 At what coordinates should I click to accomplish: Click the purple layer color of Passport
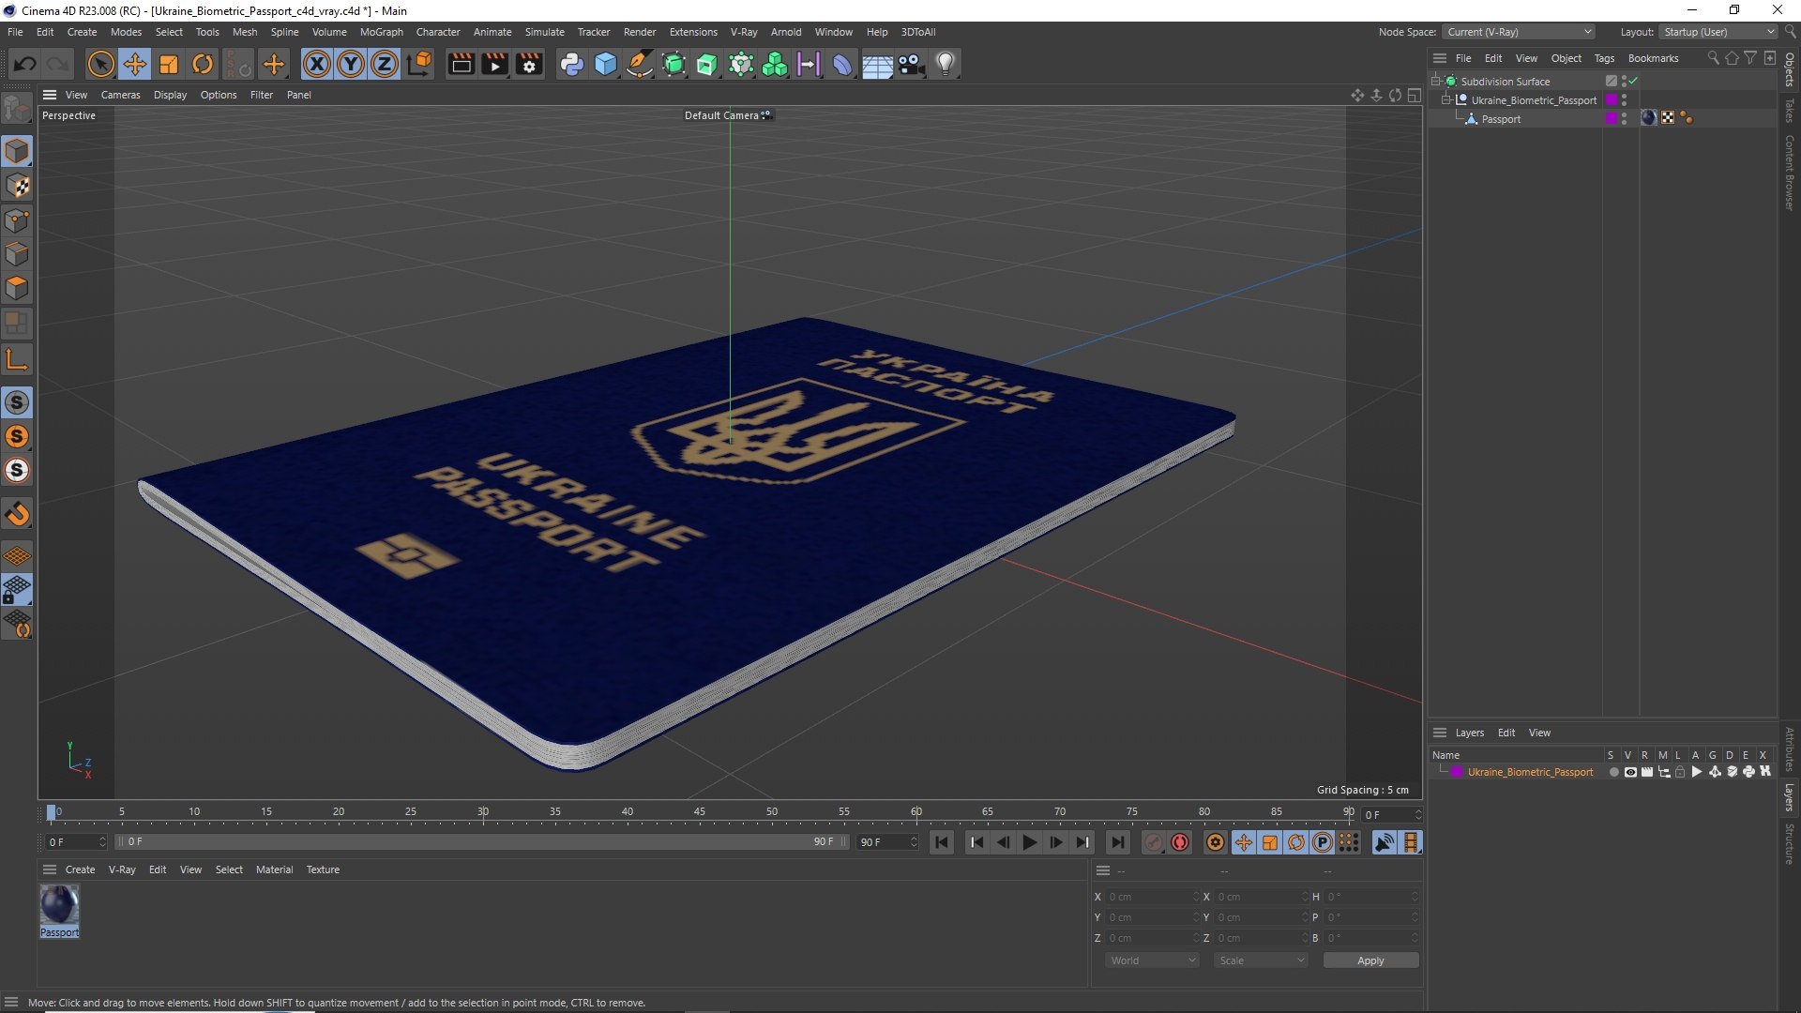tap(1612, 119)
